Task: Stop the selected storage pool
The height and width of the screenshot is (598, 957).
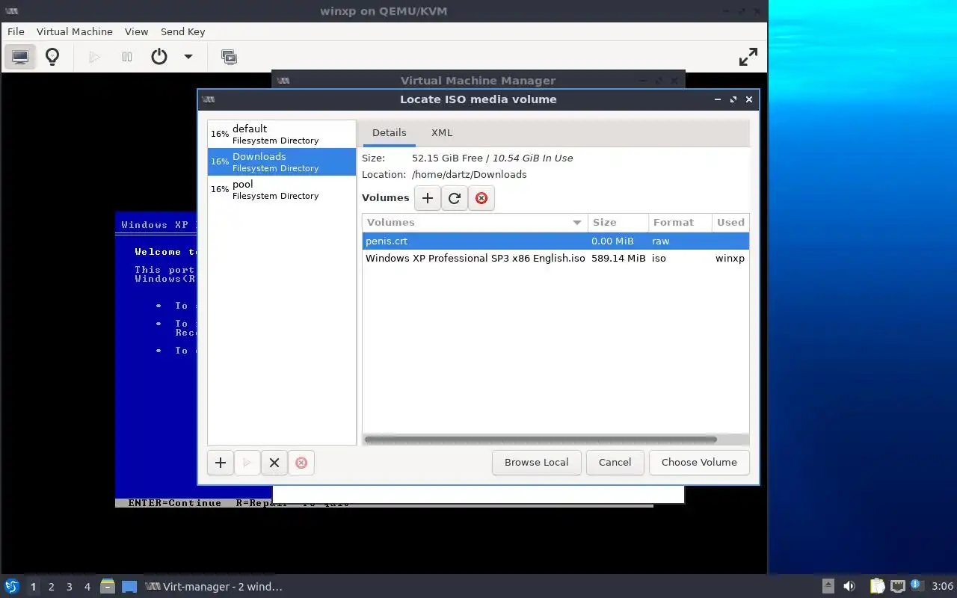Action: click(274, 463)
